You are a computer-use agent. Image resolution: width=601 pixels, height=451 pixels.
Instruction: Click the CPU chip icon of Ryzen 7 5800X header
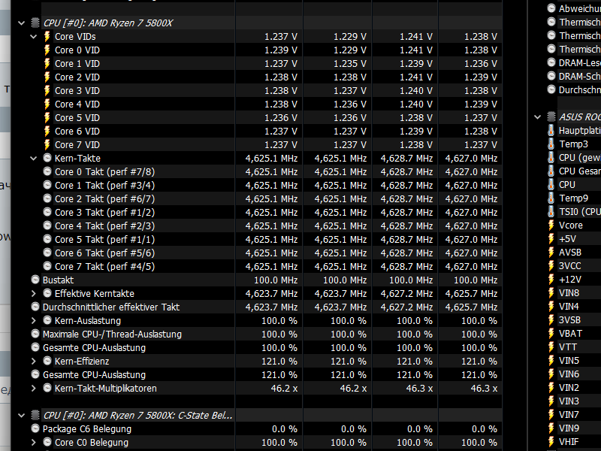pyautogui.click(x=35, y=23)
